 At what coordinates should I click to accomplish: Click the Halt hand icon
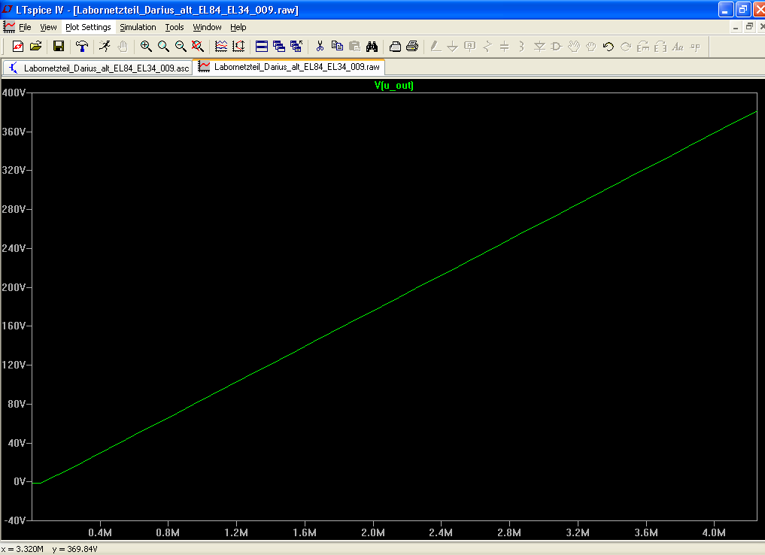point(123,47)
